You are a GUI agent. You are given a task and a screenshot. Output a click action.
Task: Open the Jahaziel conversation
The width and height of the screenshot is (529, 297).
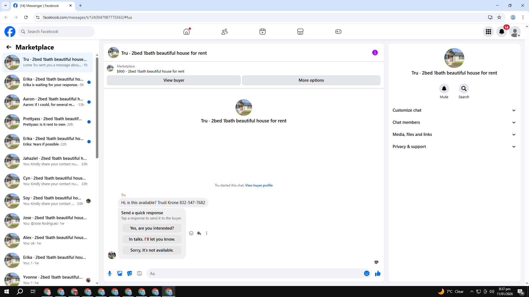(x=48, y=161)
